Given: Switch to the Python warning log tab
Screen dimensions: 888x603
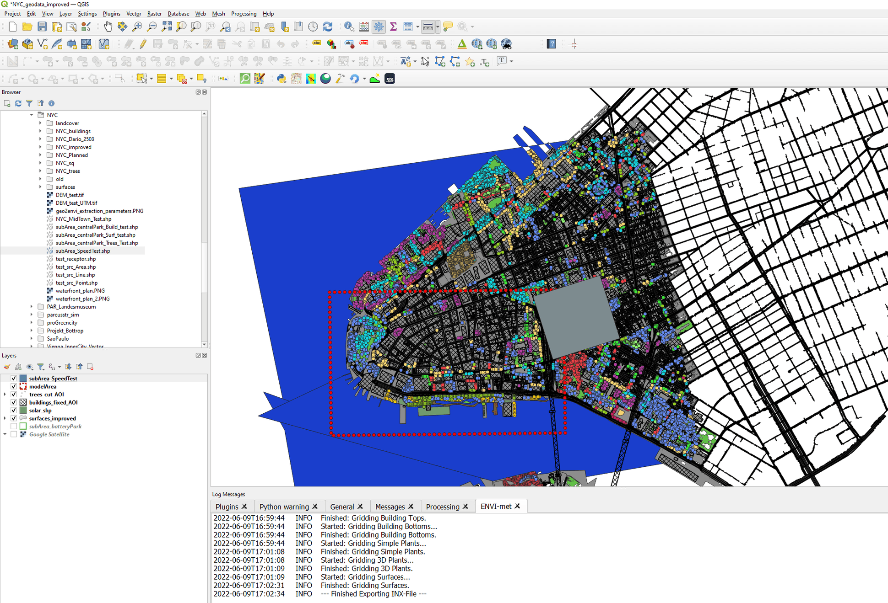Looking at the screenshot, I should [x=284, y=507].
